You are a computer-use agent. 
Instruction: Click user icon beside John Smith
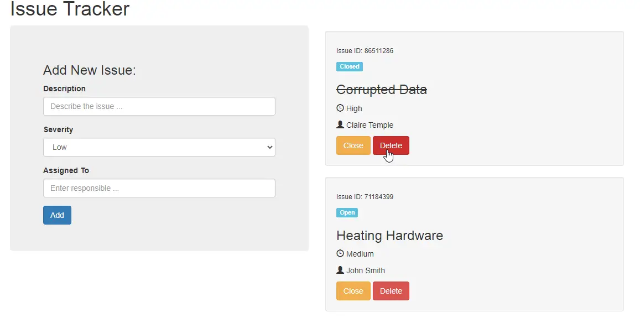point(340,270)
